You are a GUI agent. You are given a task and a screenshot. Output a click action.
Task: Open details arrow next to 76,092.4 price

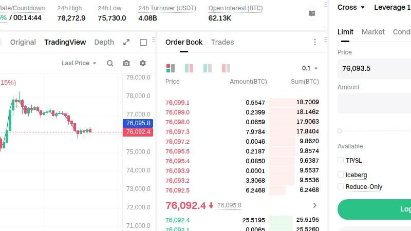(x=315, y=205)
